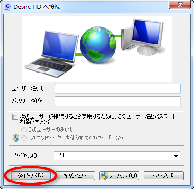194x189 pixels.
Task: Click the network connection icon in title bar
Action: click(x=7, y=7)
